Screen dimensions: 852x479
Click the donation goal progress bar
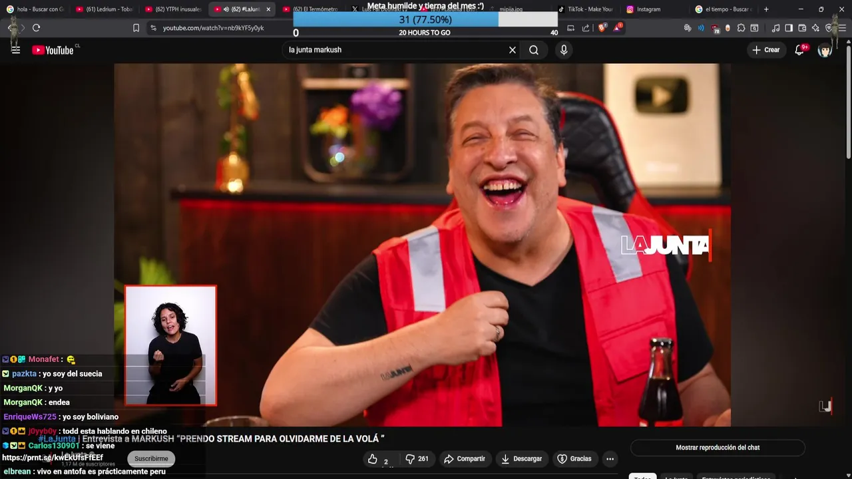[x=425, y=19]
